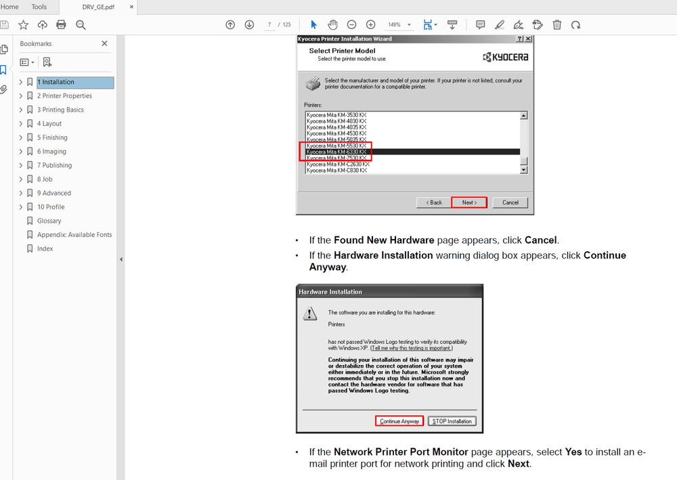Select the highlighter pen tool

click(x=500, y=24)
